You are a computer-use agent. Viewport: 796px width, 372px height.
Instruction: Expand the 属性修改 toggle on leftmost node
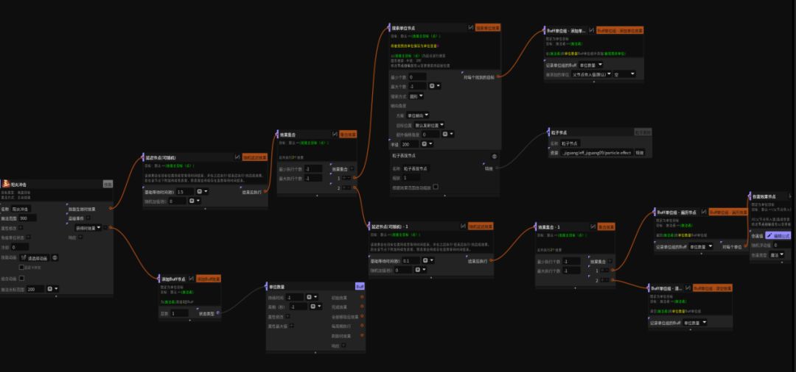tap(21, 228)
